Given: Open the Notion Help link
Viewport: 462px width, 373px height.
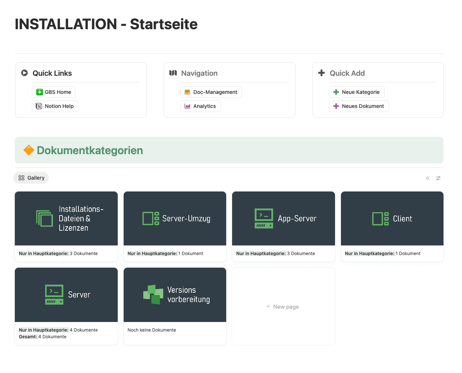Looking at the screenshot, I should 59,106.
